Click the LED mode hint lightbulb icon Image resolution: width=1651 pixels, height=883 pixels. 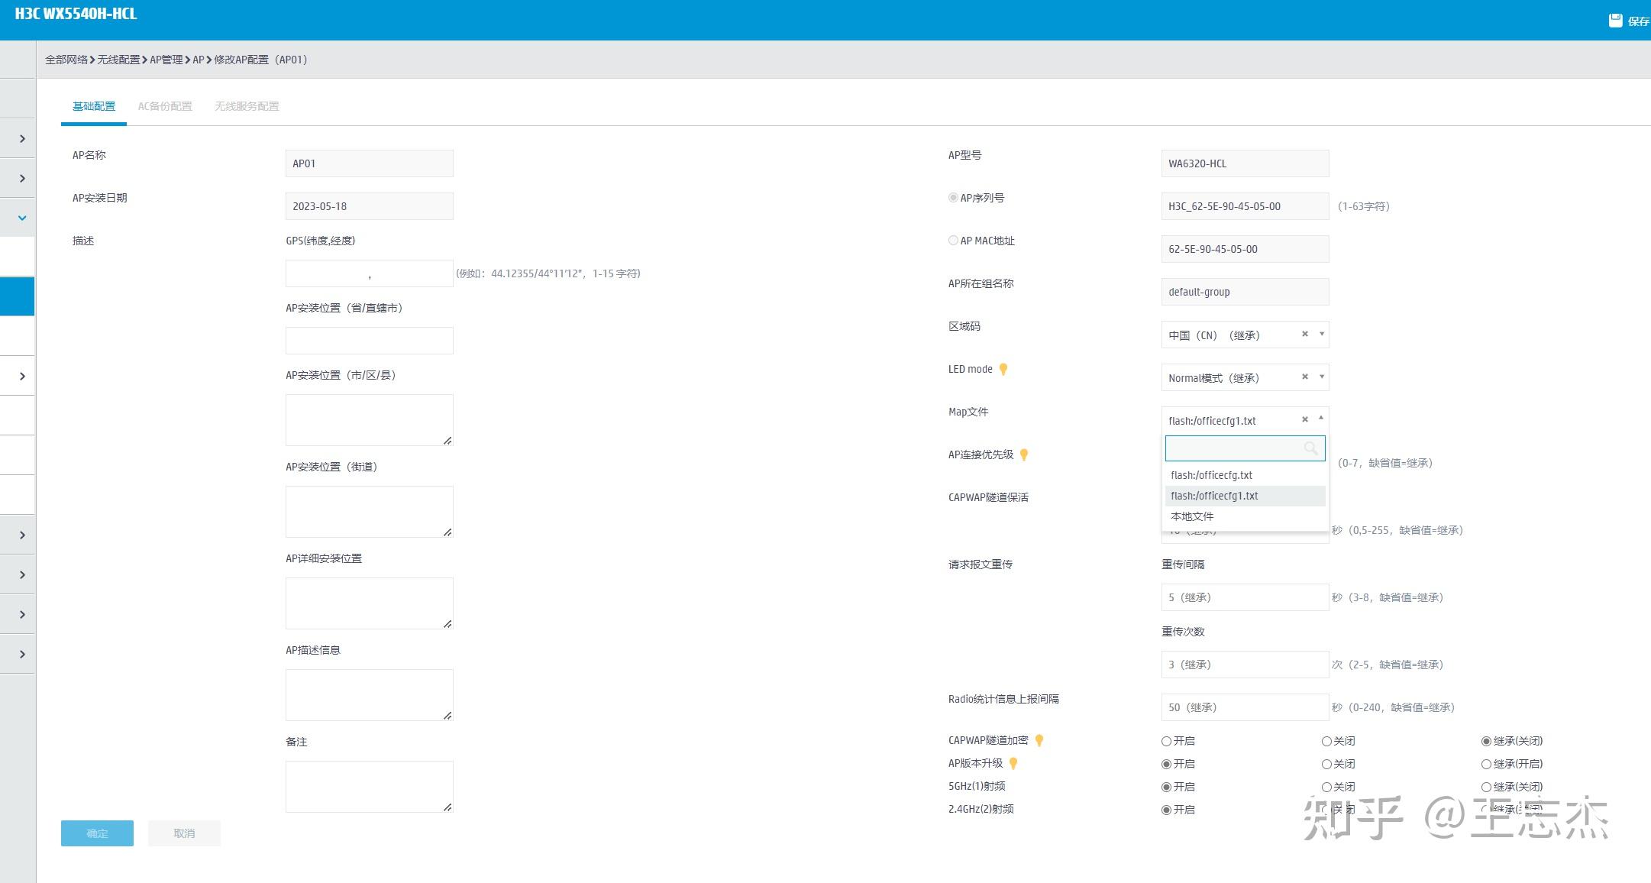(1003, 370)
